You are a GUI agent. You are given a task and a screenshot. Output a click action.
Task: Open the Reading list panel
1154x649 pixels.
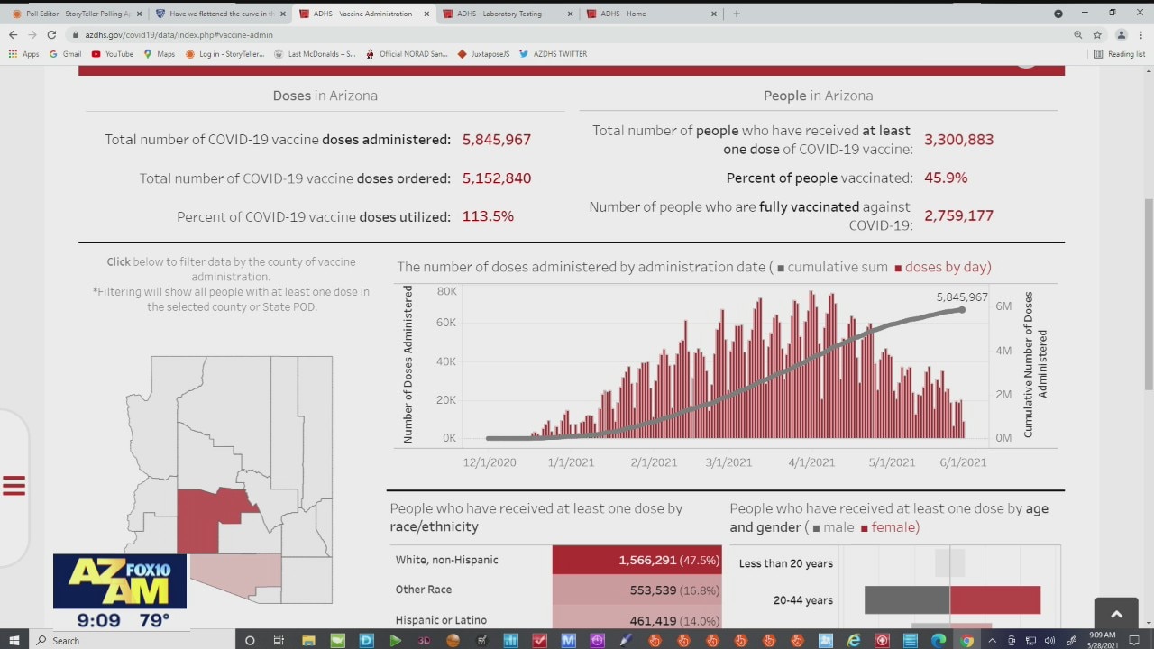pos(1119,54)
